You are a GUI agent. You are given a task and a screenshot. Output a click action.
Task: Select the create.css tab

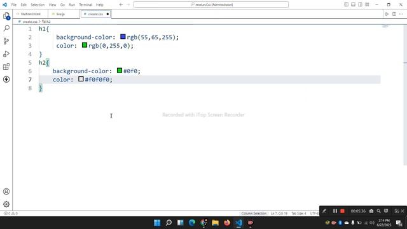pyautogui.click(x=95, y=14)
